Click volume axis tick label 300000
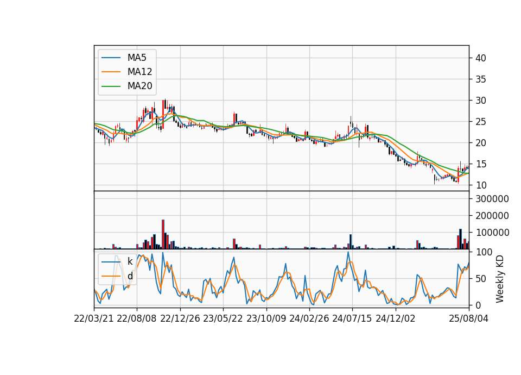The width and height of the screenshot is (521, 375). (492, 199)
